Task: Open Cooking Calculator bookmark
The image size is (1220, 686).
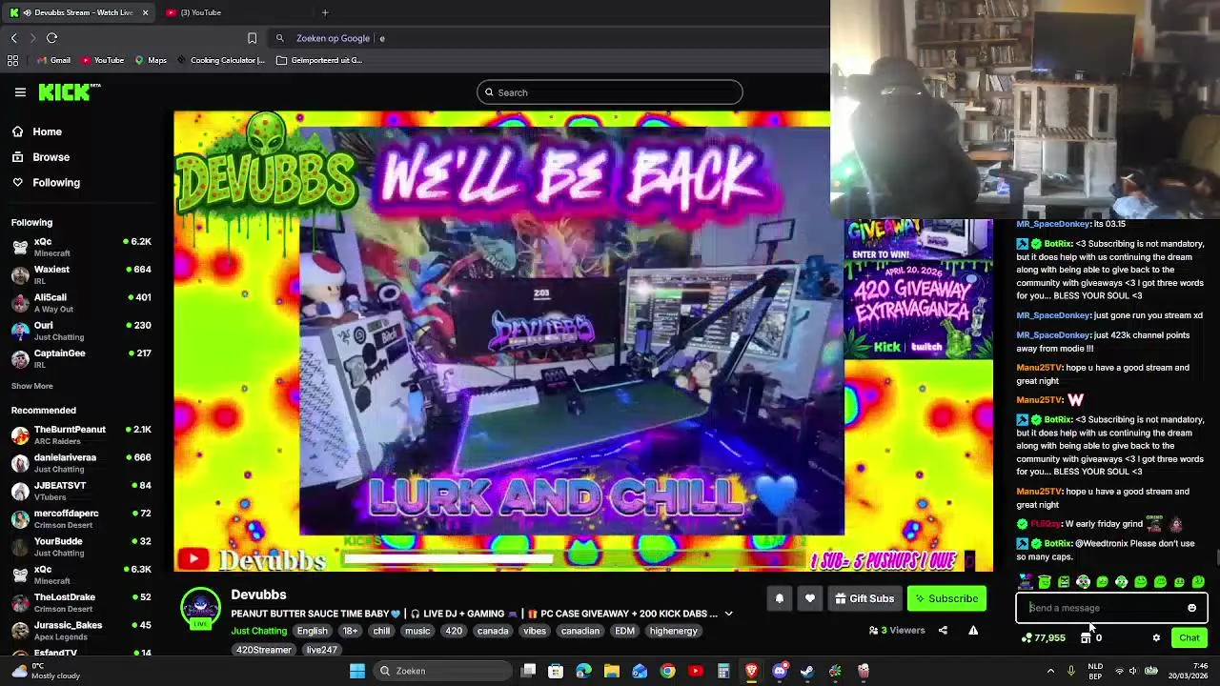Action: [x=221, y=60]
